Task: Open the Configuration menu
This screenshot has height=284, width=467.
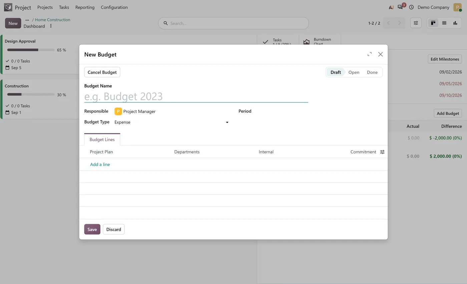Action: [x=114, y=7]
